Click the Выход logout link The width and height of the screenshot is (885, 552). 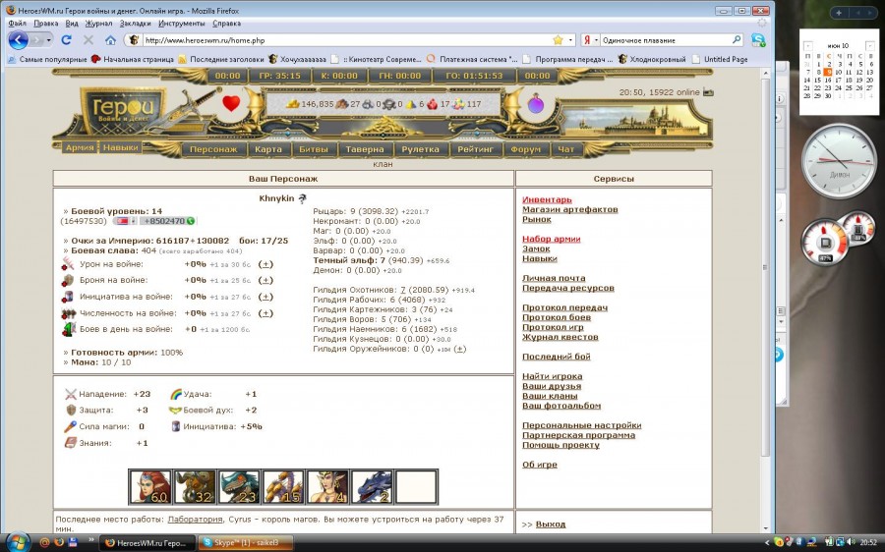pos(551,524)
